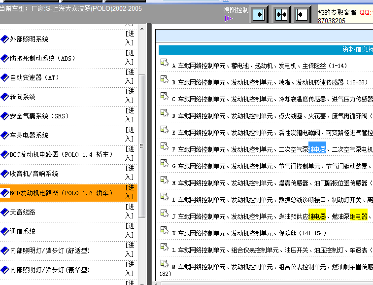This screenshot has width=373, height=285.
Task: Click the left panel vertical scrollbar thumb
Action: tap(142, 145)
